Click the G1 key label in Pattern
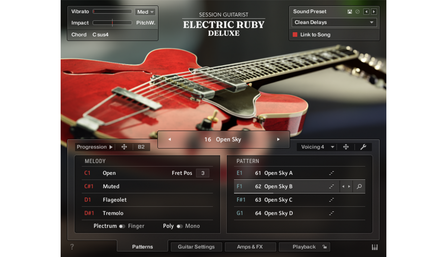Image resolution: width=447 pixels, height=257 pixels. [240, 213]
